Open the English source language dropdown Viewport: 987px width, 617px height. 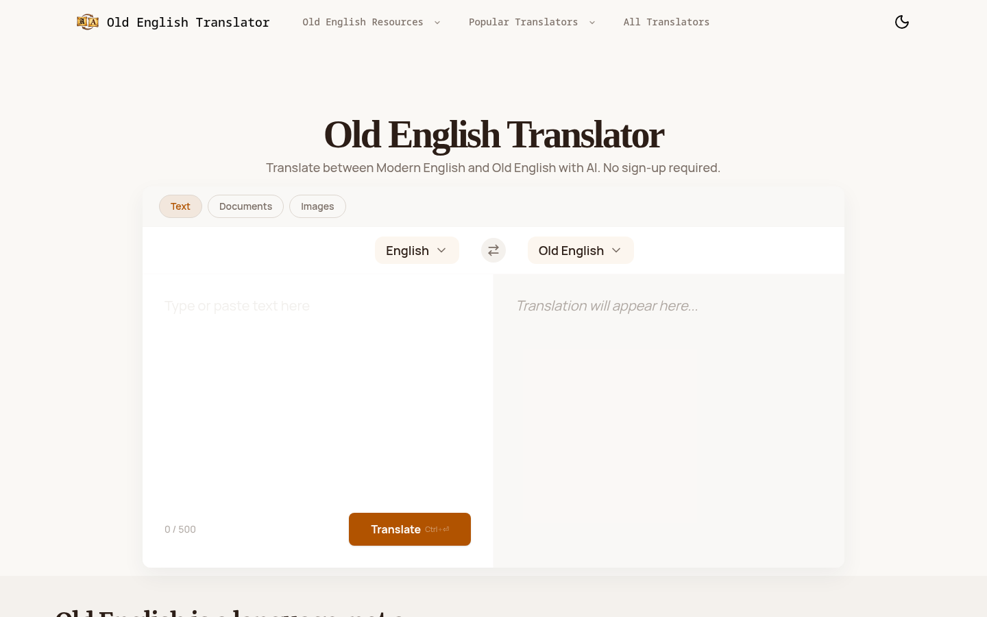417,250
